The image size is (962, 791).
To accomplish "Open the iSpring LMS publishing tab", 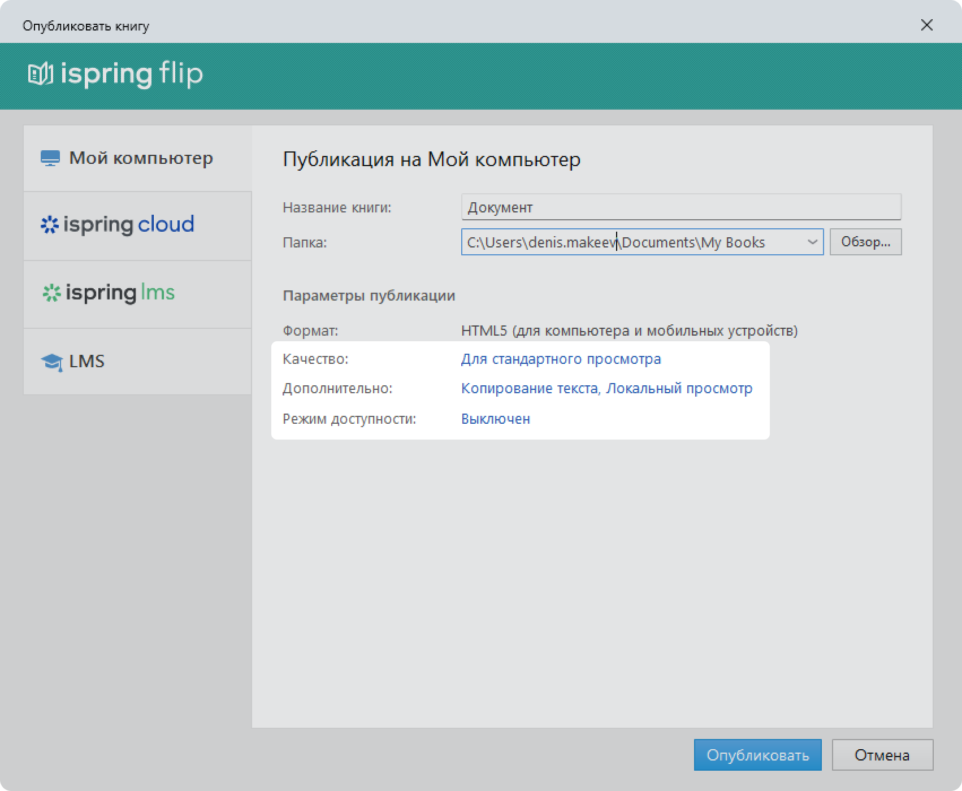I will coord(137,294).
